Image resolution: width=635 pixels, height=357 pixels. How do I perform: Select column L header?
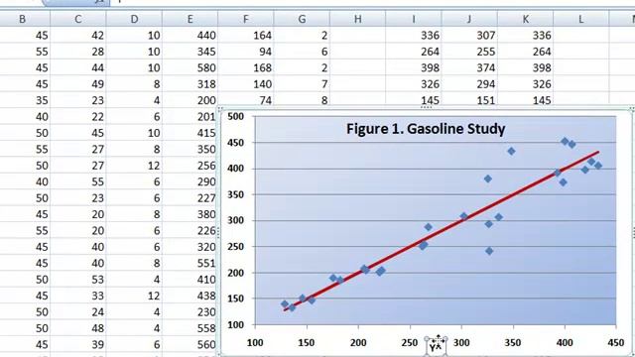(581, 19)
